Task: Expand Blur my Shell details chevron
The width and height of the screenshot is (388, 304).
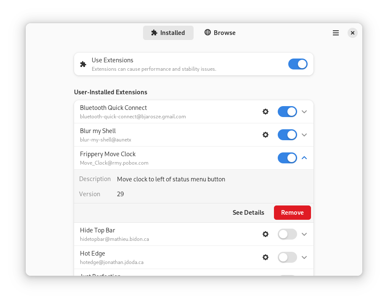Action: click(304, 135)
